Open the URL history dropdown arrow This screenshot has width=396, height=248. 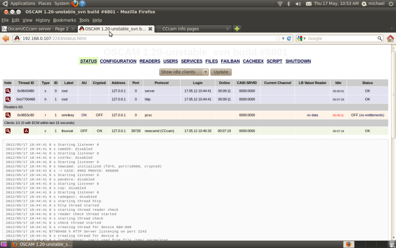283,39
